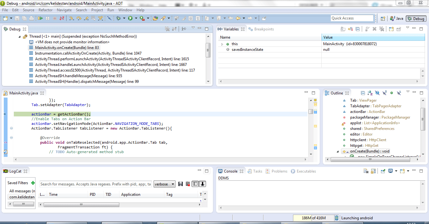Switch to the Executables tab
This screenshot has height=224, width=429.
303,171
